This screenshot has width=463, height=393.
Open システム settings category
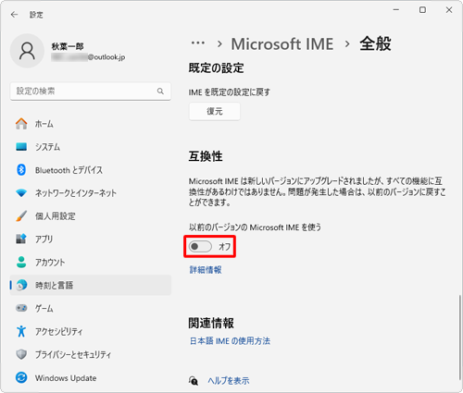coord(91,147)
